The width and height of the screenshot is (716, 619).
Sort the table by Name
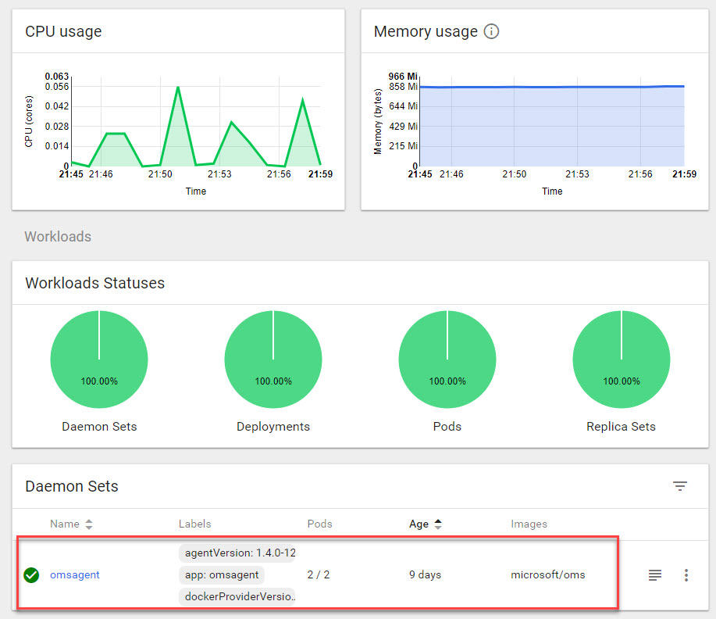71,524
